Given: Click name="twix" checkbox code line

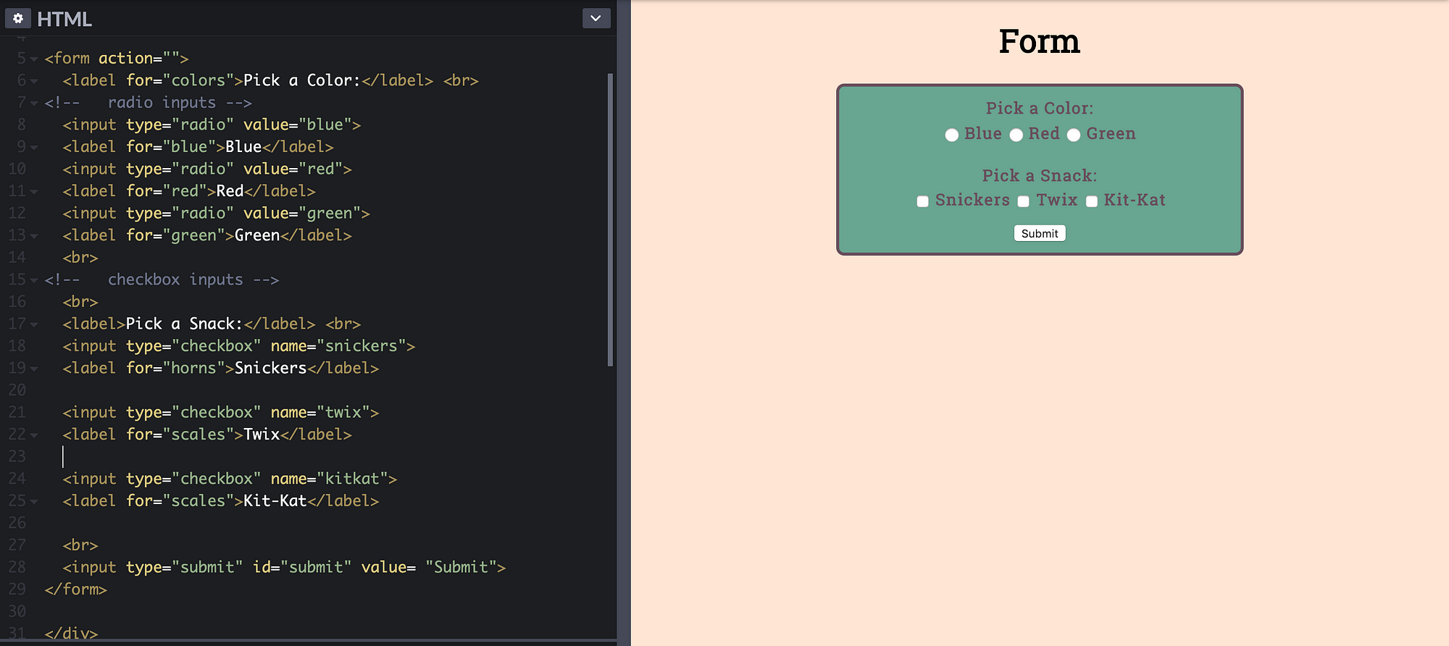Looking at the screenshot, I should point(221,412).
